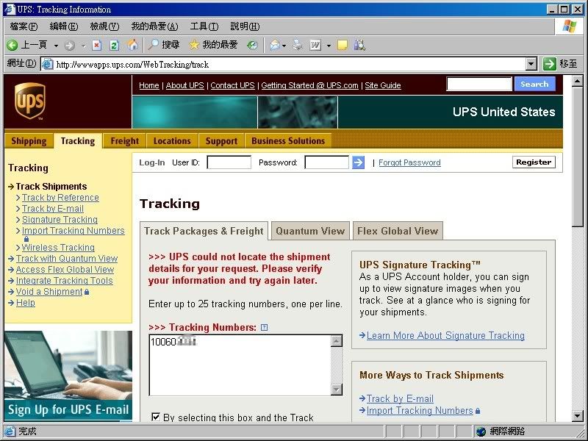588x441 pixels.
Task: Open the Business Solutions tab
Action: pos(288,141)
